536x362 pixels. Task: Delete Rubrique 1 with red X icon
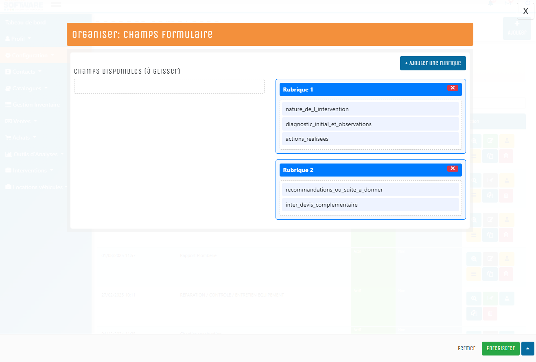(452, 88)
